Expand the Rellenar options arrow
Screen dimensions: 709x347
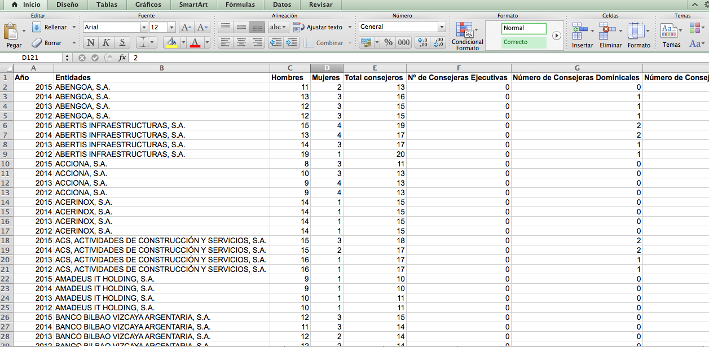(73, 27)
